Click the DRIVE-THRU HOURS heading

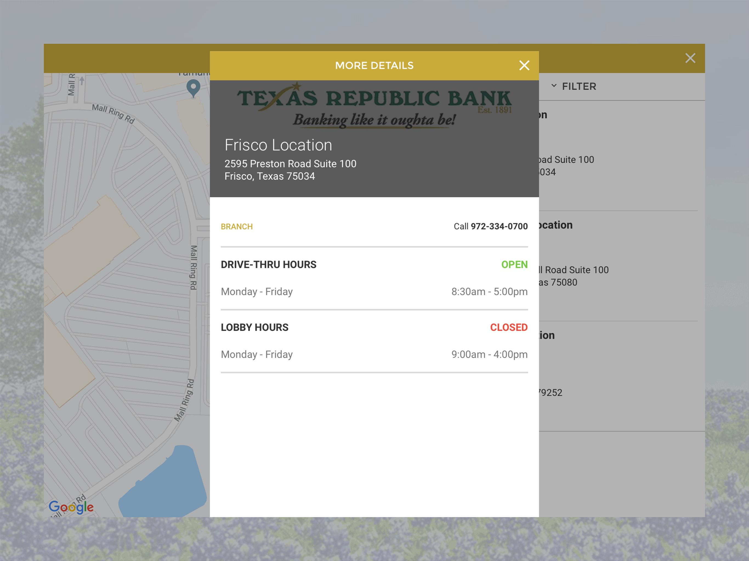pos(268,265)
